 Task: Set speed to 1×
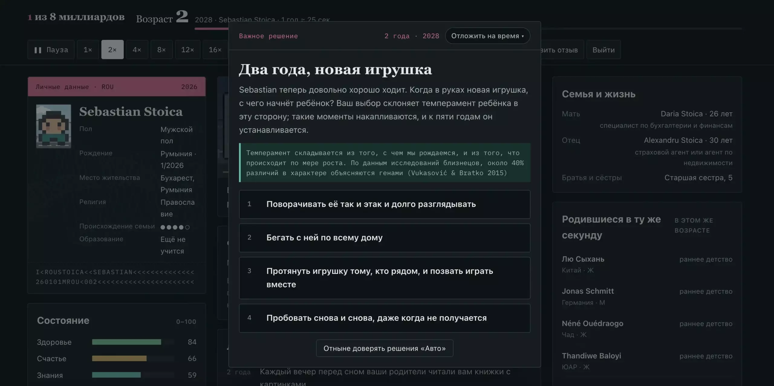[x=88, y=50]
